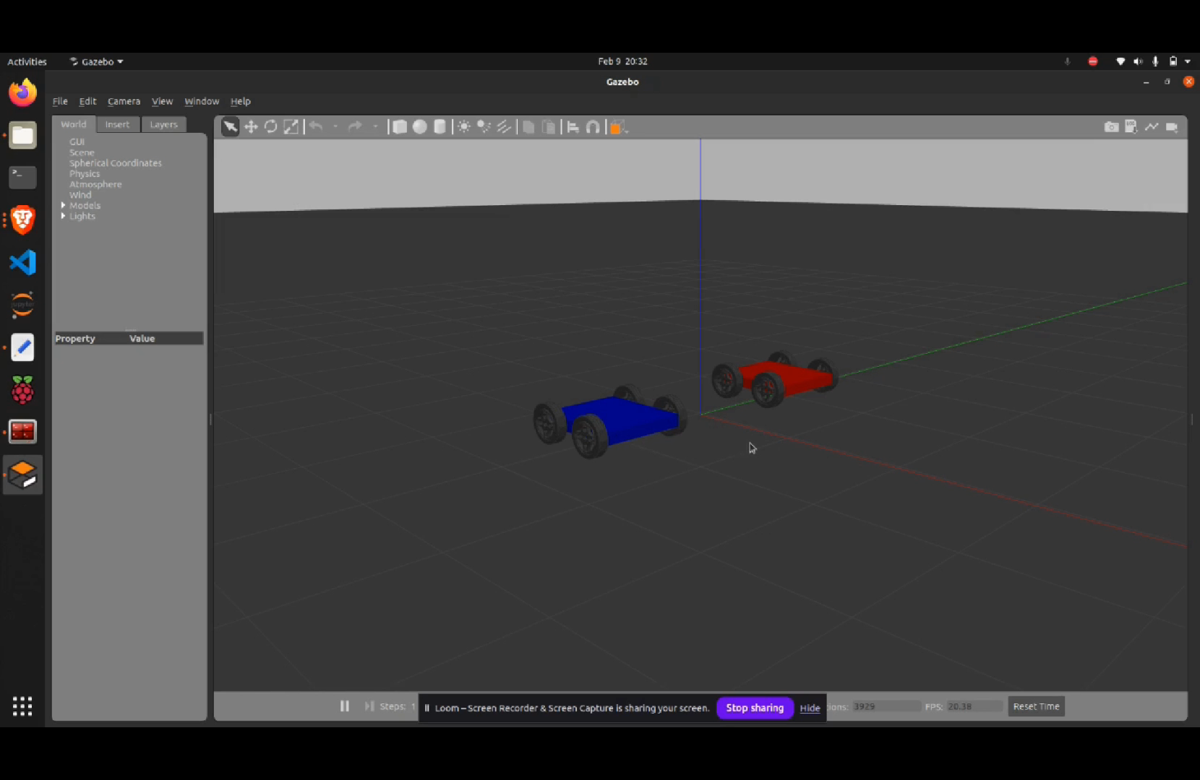Click the undo arrow in toolbar
Screen dimensions: 1200x780
tap(316, 127)
